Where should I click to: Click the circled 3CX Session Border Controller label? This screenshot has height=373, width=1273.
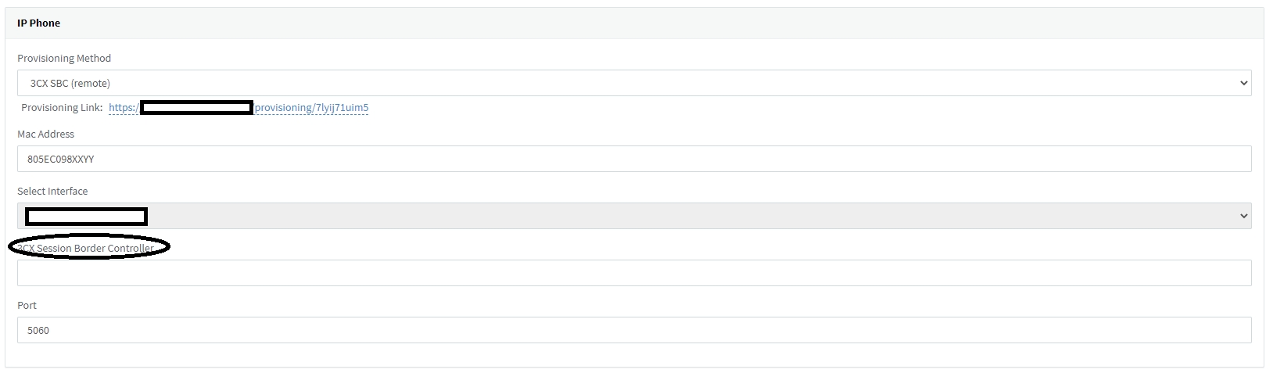pos(88,248)
